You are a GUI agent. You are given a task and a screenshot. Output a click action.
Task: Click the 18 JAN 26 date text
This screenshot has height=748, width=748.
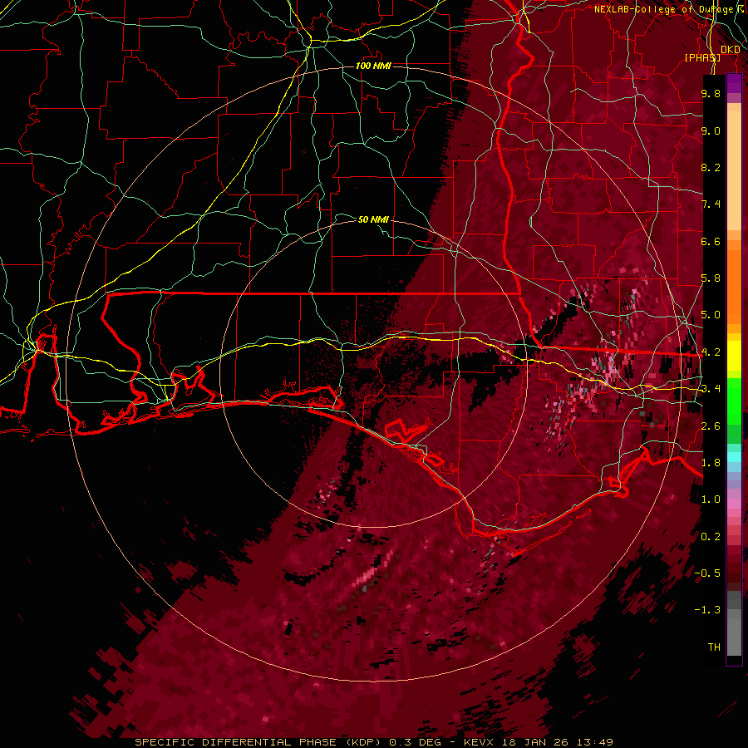click(536, 742)
